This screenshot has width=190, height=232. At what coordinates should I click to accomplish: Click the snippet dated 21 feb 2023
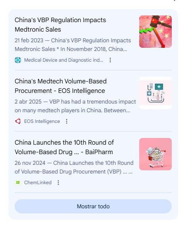click(x=73, y=45)
